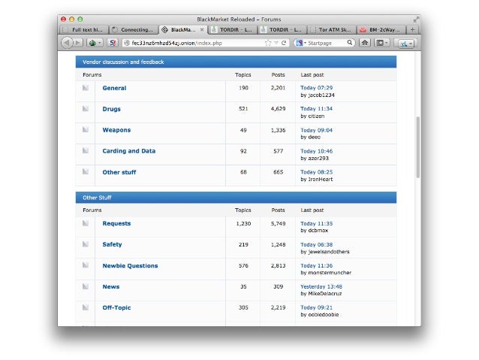Open last post 'Today 08:25' by IronHeart

(316, 172)
